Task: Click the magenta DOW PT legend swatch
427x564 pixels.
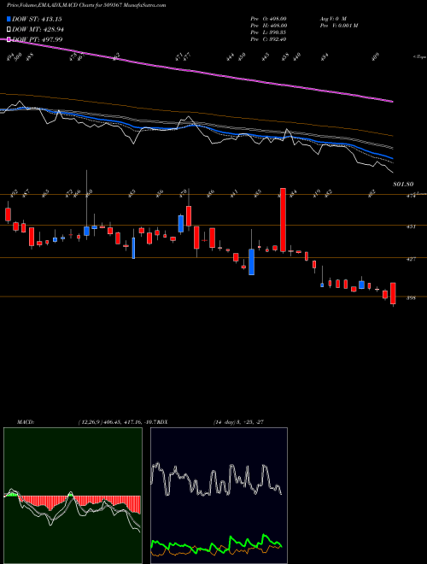Action: point(9,39)
